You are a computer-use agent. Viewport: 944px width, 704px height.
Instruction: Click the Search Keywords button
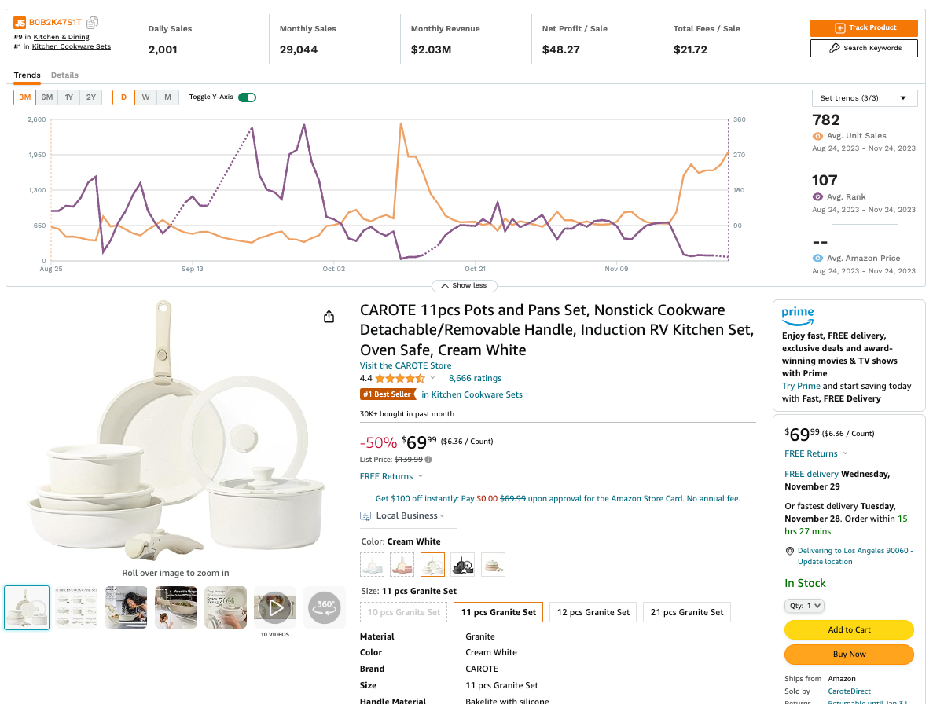864,48
